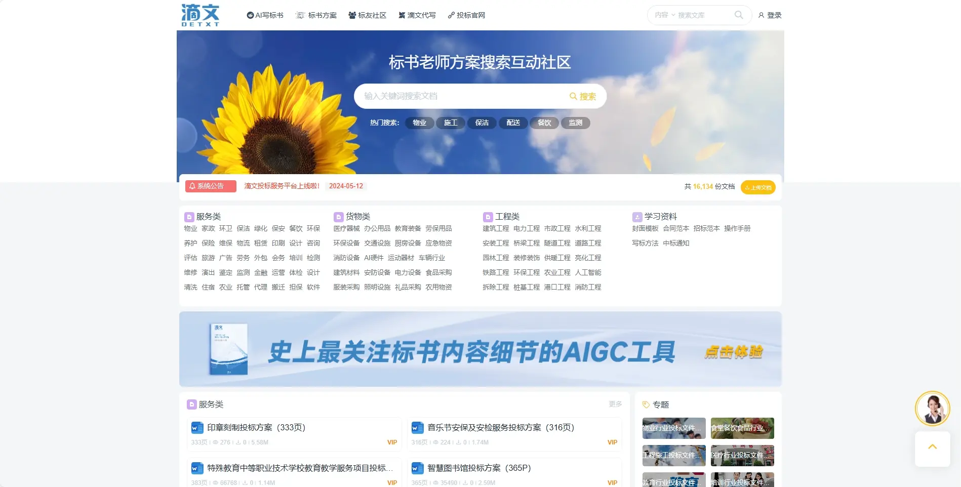Click the 服务类 section header icon
Viewport: 961px width, 487px height.
click(188, 216)
